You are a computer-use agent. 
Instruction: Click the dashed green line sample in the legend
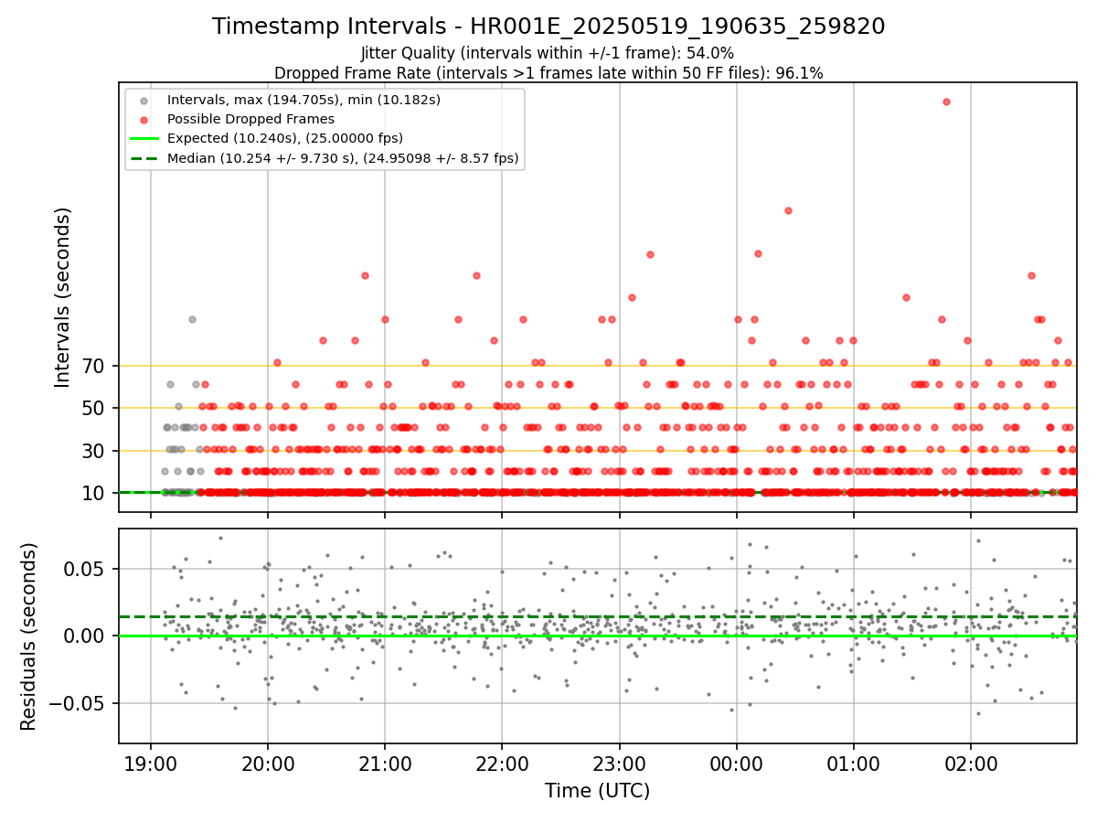pyautogui.click(x=144, y=158)
